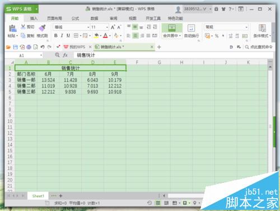
Task: Expand the Paste (粘贴) options arrow
Action: [17, 35]
